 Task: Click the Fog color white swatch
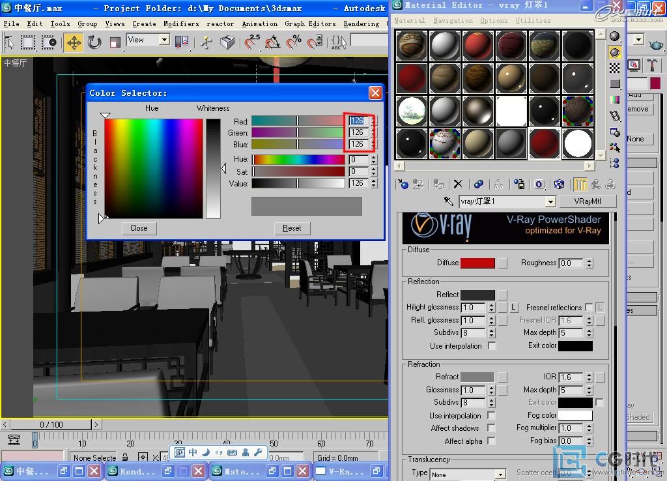click(x=575, y=415)
